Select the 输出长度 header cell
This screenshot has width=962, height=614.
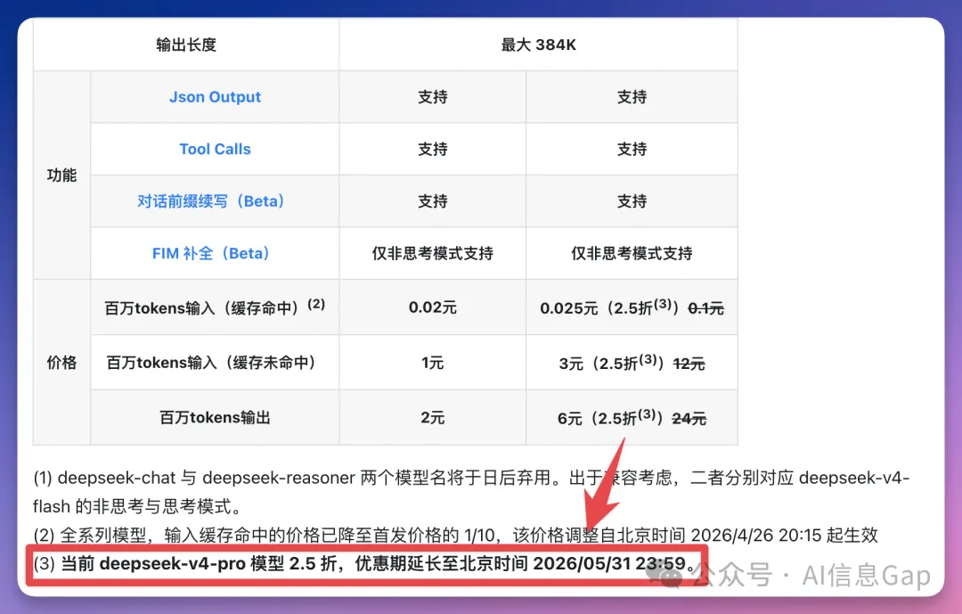point(186,45)
